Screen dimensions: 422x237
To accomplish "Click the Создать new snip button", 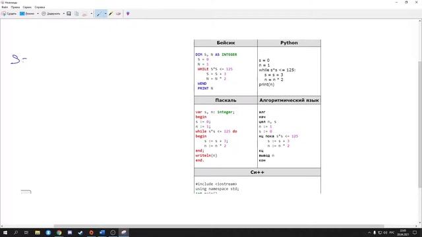I will (9, 13).
